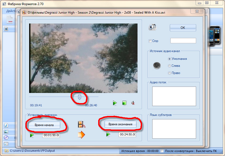Click the orange arrow icon

point(81,135)
